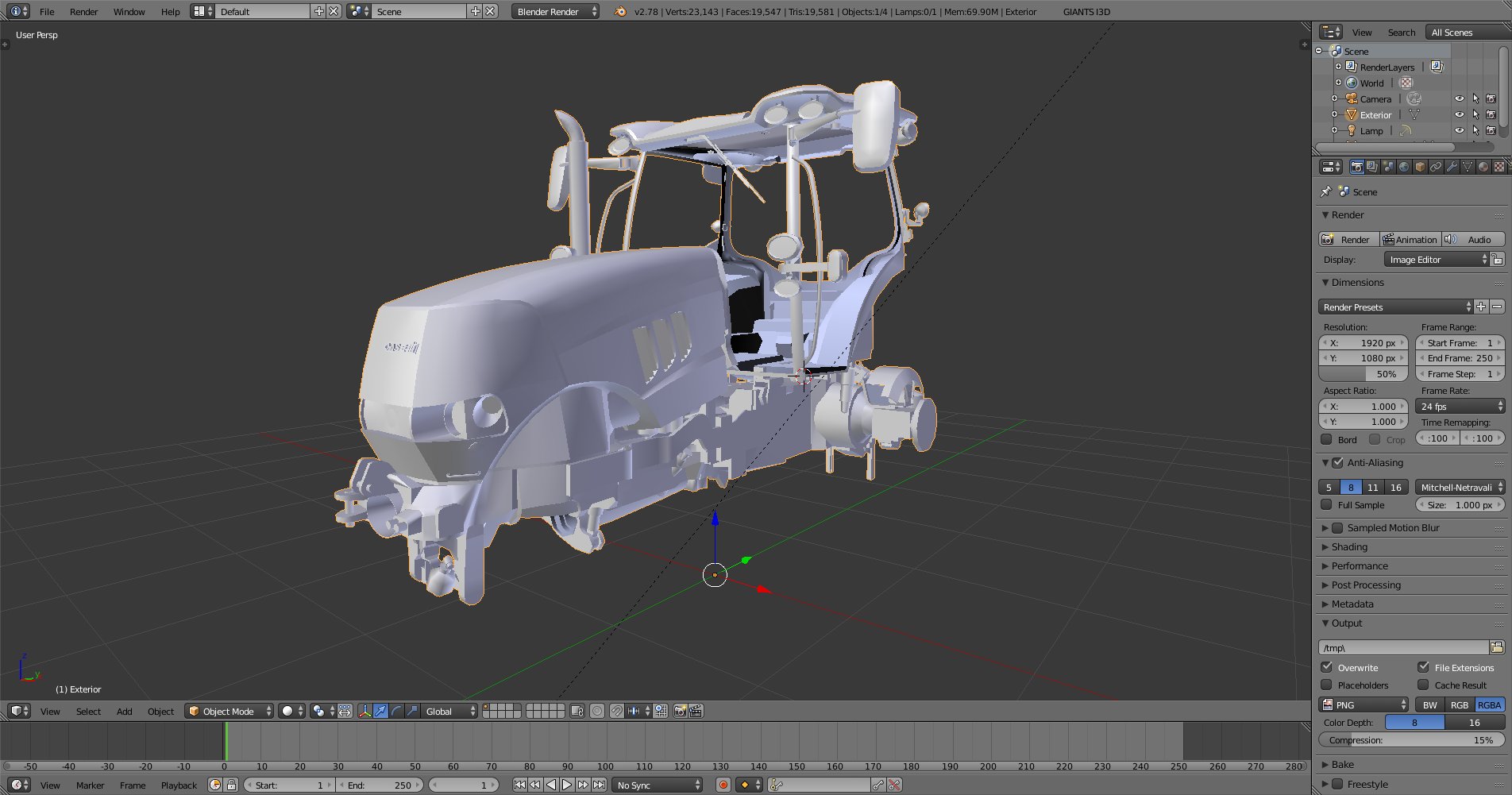Select the scale manipulator icon

pos(413,712)
